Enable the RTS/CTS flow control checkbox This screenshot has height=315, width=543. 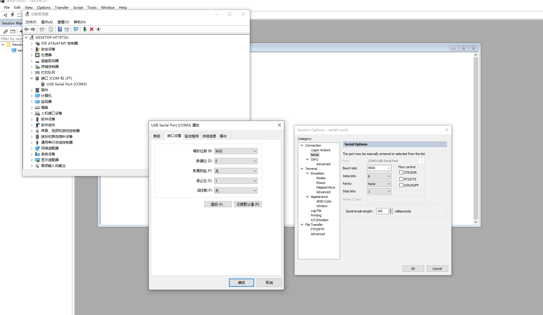click(x=401, y=179)
